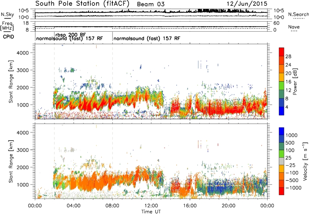309x214 pixels.
Task: Click the Power [dB] colorbar label
Action: point(295,82)
